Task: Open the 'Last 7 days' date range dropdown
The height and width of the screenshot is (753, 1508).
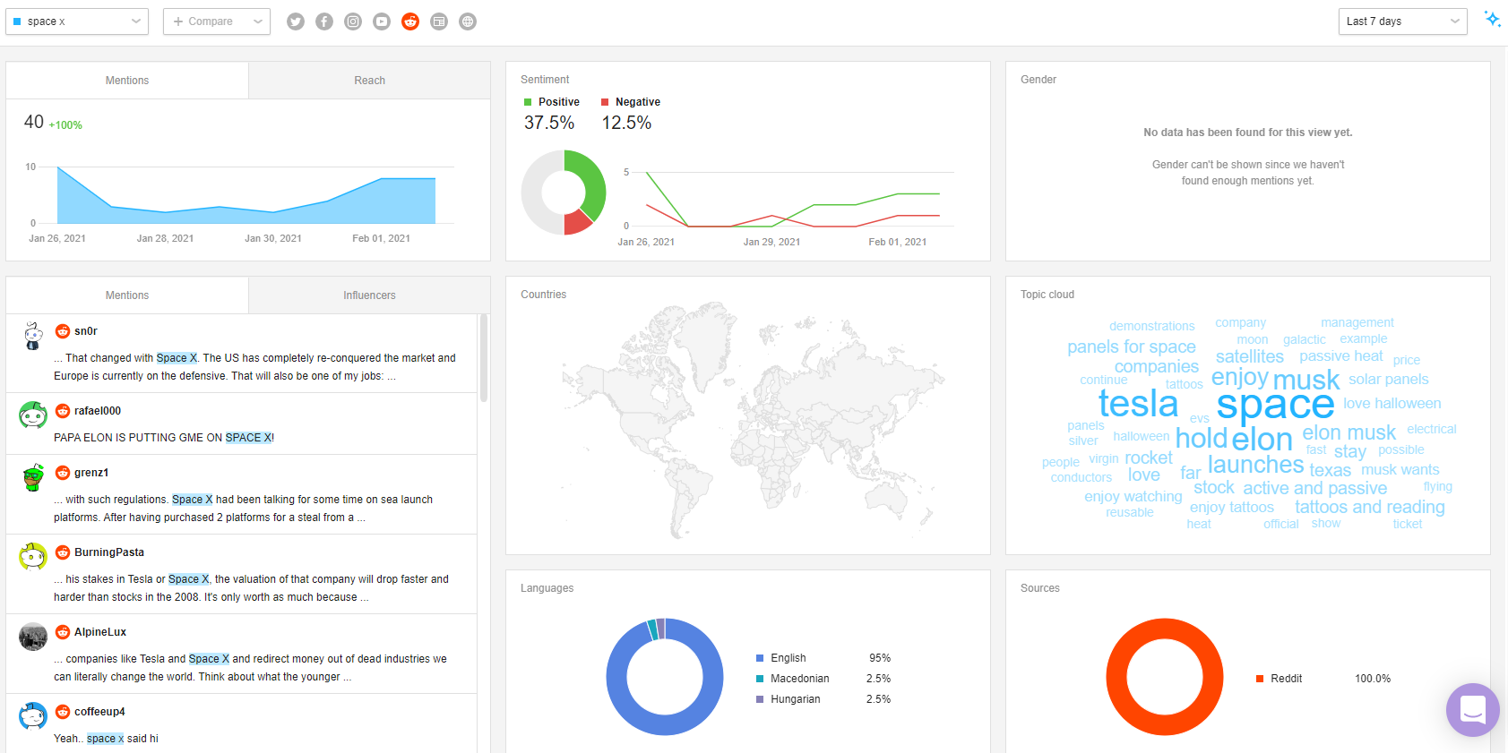Action: [1403, 21]
